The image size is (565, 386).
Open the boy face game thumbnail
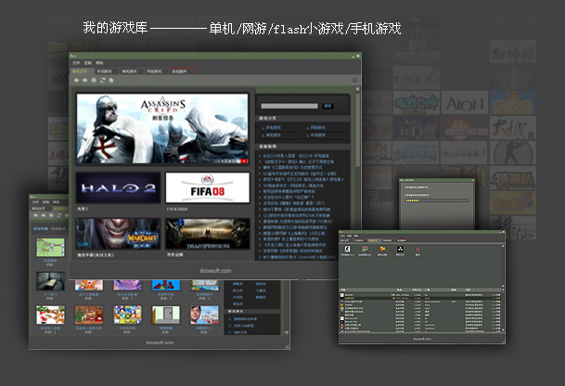click(x=204, y=315)
